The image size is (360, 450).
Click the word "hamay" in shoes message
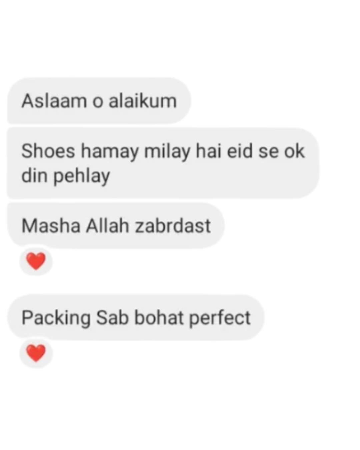[110, 152]
